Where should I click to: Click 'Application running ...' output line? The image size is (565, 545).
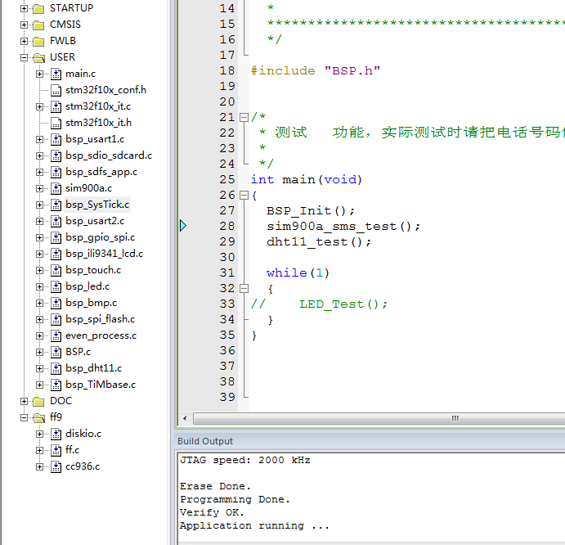(x=254, y=526)
